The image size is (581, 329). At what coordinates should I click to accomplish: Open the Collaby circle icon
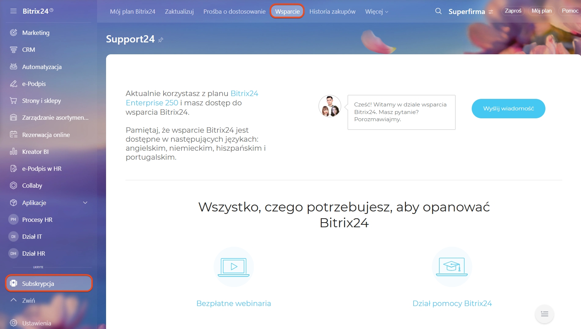(x=14, y=186)
